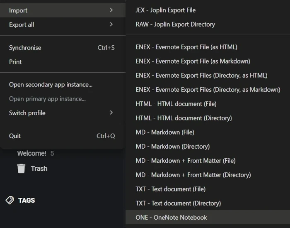Import MD - Markdown (File)
Screen dimensions: 290x228
tap(208, 132)
